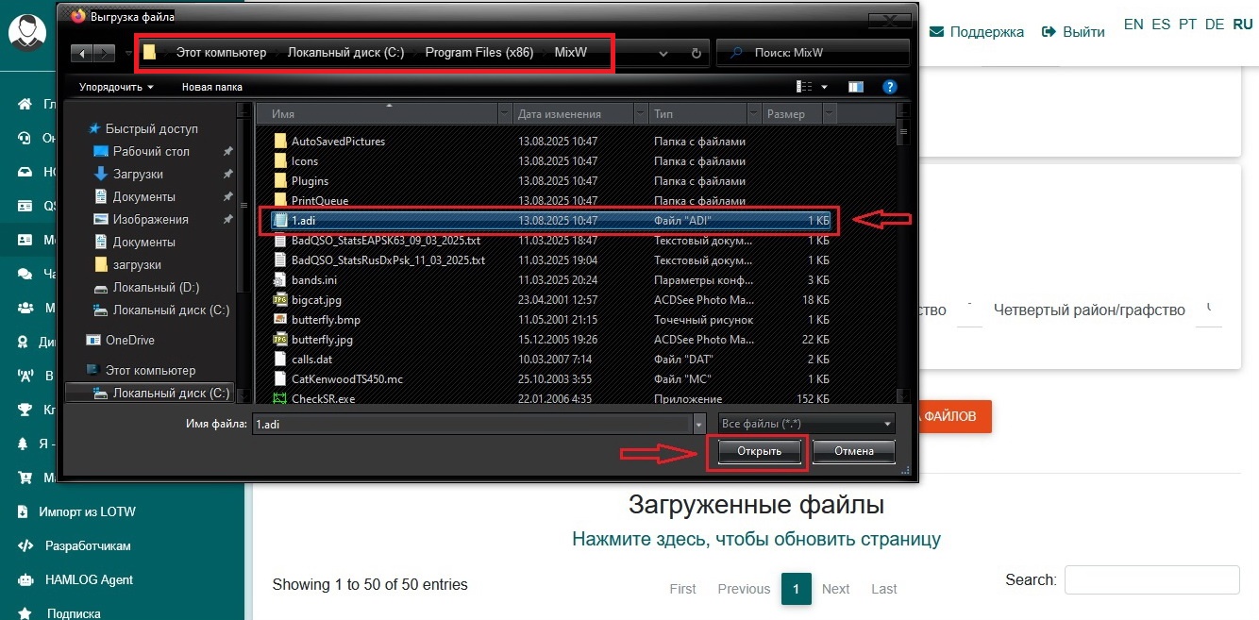Click the tree icon in the website sidebar
The width and height of the screenshot is (1259, 620).
coord(25,444)
